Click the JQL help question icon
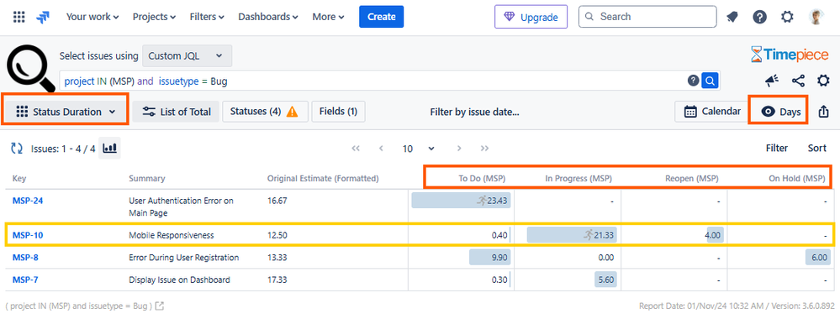The image size is (840, 319). (x=693, y=81)
